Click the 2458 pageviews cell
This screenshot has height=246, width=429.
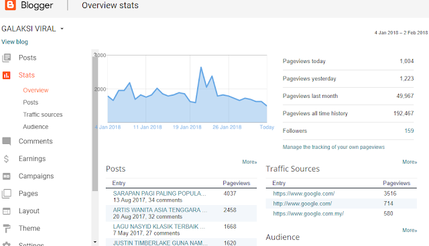coord(230,210)
